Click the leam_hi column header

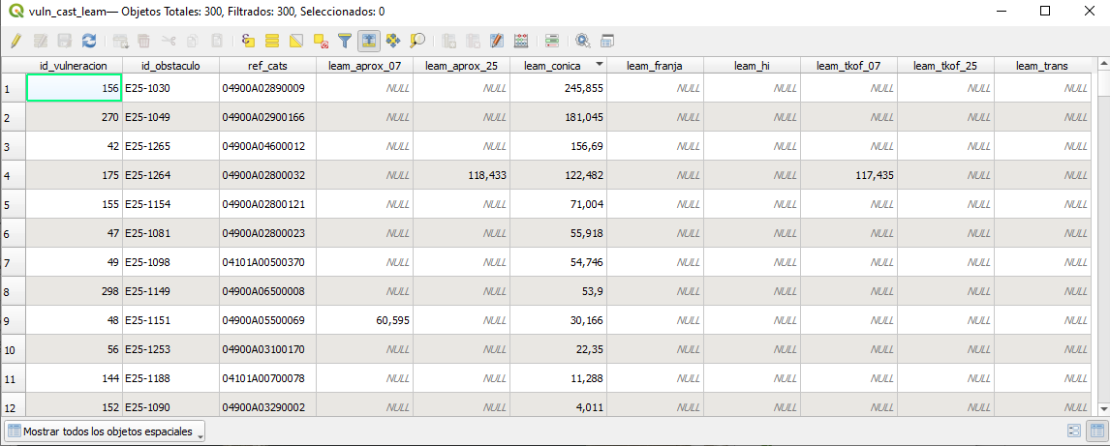753,65
